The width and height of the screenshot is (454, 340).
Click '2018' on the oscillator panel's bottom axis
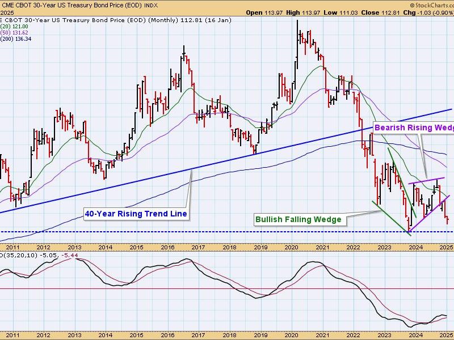pos(229,335)
